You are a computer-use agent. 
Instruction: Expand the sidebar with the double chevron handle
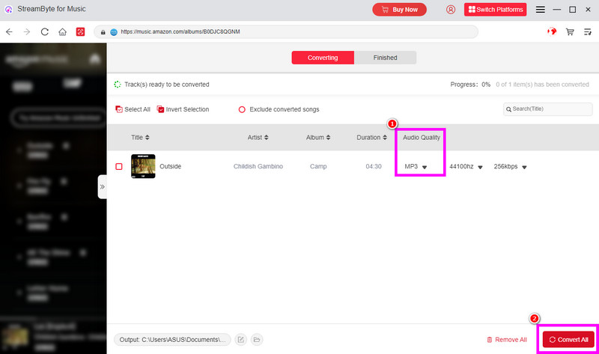coord(102,187)
